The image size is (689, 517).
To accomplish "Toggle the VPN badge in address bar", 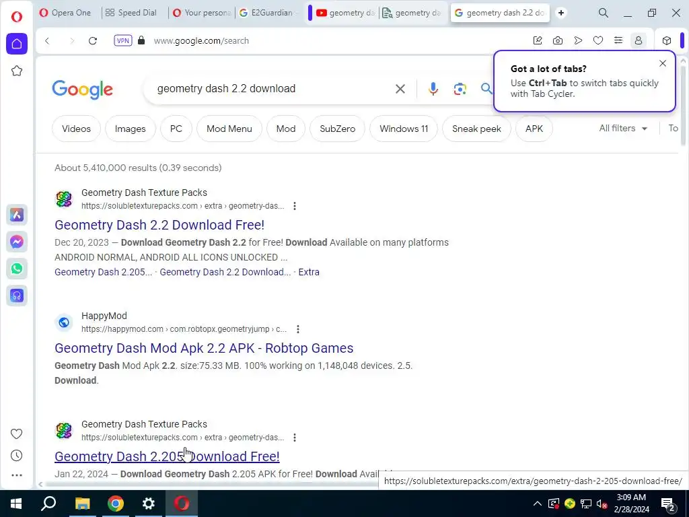I will point(123,40).
